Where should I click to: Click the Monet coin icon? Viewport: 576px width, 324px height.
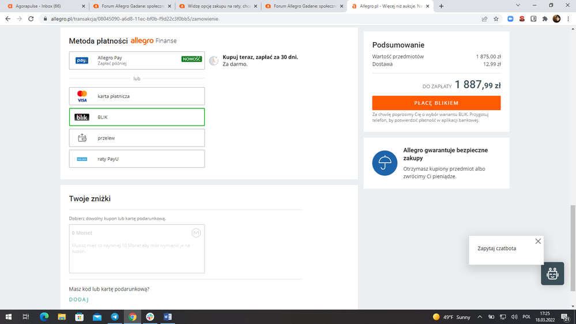pyautogui.click(x=196, y=233)
